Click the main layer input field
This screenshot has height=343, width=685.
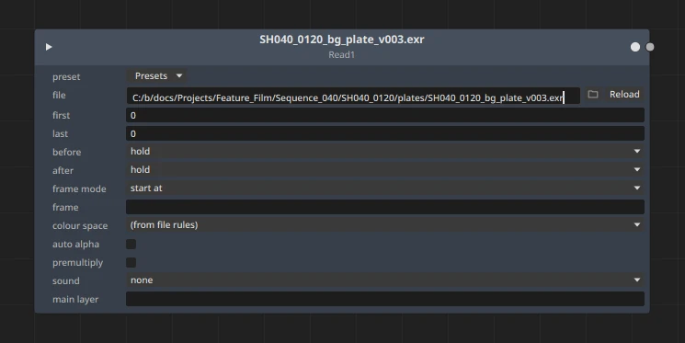coord(385,299)
